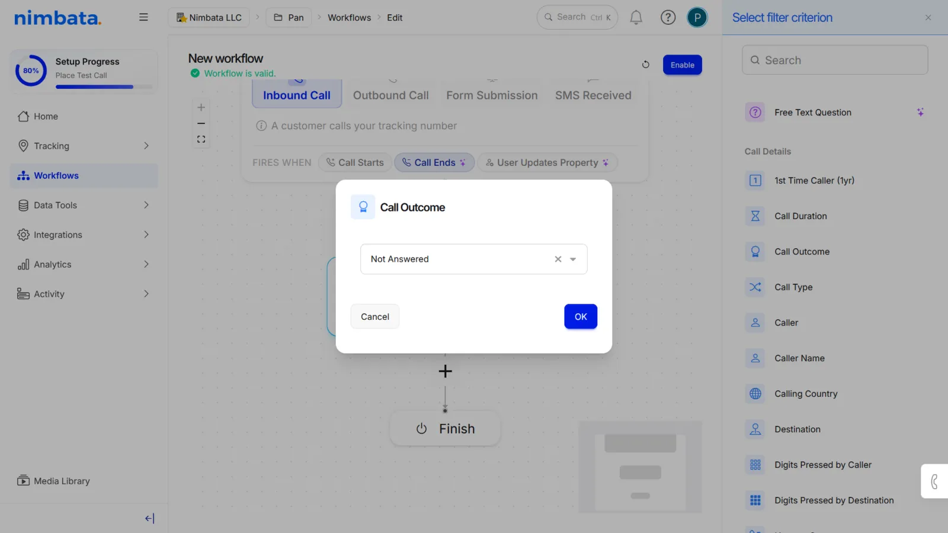Open the Pan folder breadcrumb
948x533 pixels.
(x=289, y=17)
